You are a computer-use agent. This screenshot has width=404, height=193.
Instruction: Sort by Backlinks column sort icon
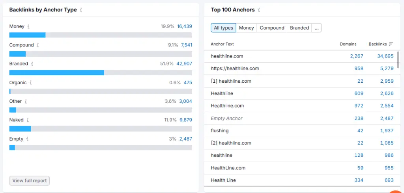(x=391, y=44)
